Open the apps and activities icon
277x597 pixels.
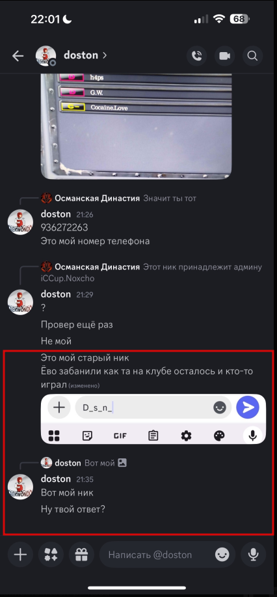[51, 555]
